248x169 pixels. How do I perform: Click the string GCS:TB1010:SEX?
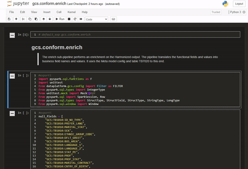(58, 131)
